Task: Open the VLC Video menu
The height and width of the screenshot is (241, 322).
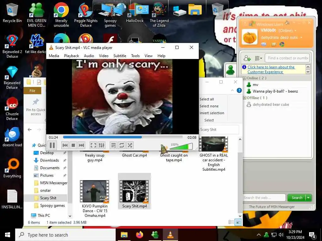Action: tap(104, 56)
